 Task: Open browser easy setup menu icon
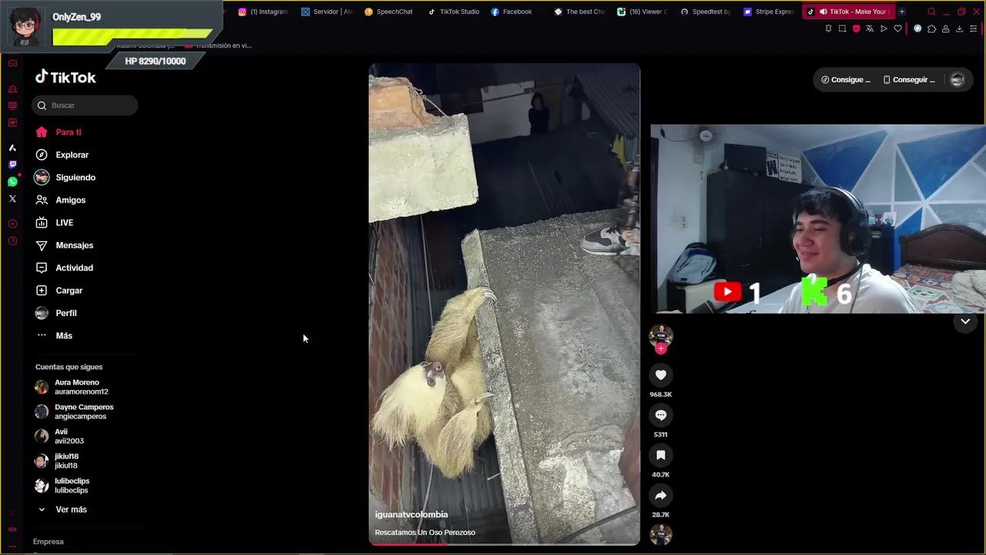(974, 29)
